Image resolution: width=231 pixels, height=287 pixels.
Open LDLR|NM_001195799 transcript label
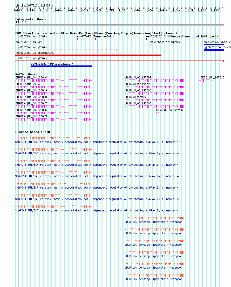[138, 77]
